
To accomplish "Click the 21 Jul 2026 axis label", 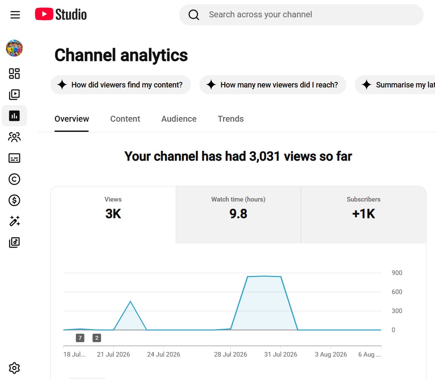I will click(114, 354).
